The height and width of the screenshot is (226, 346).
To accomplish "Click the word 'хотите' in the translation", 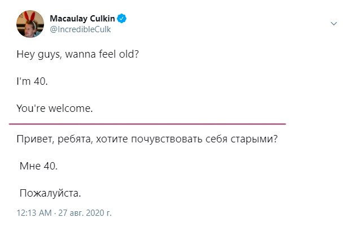I will [x=112, y=139].
